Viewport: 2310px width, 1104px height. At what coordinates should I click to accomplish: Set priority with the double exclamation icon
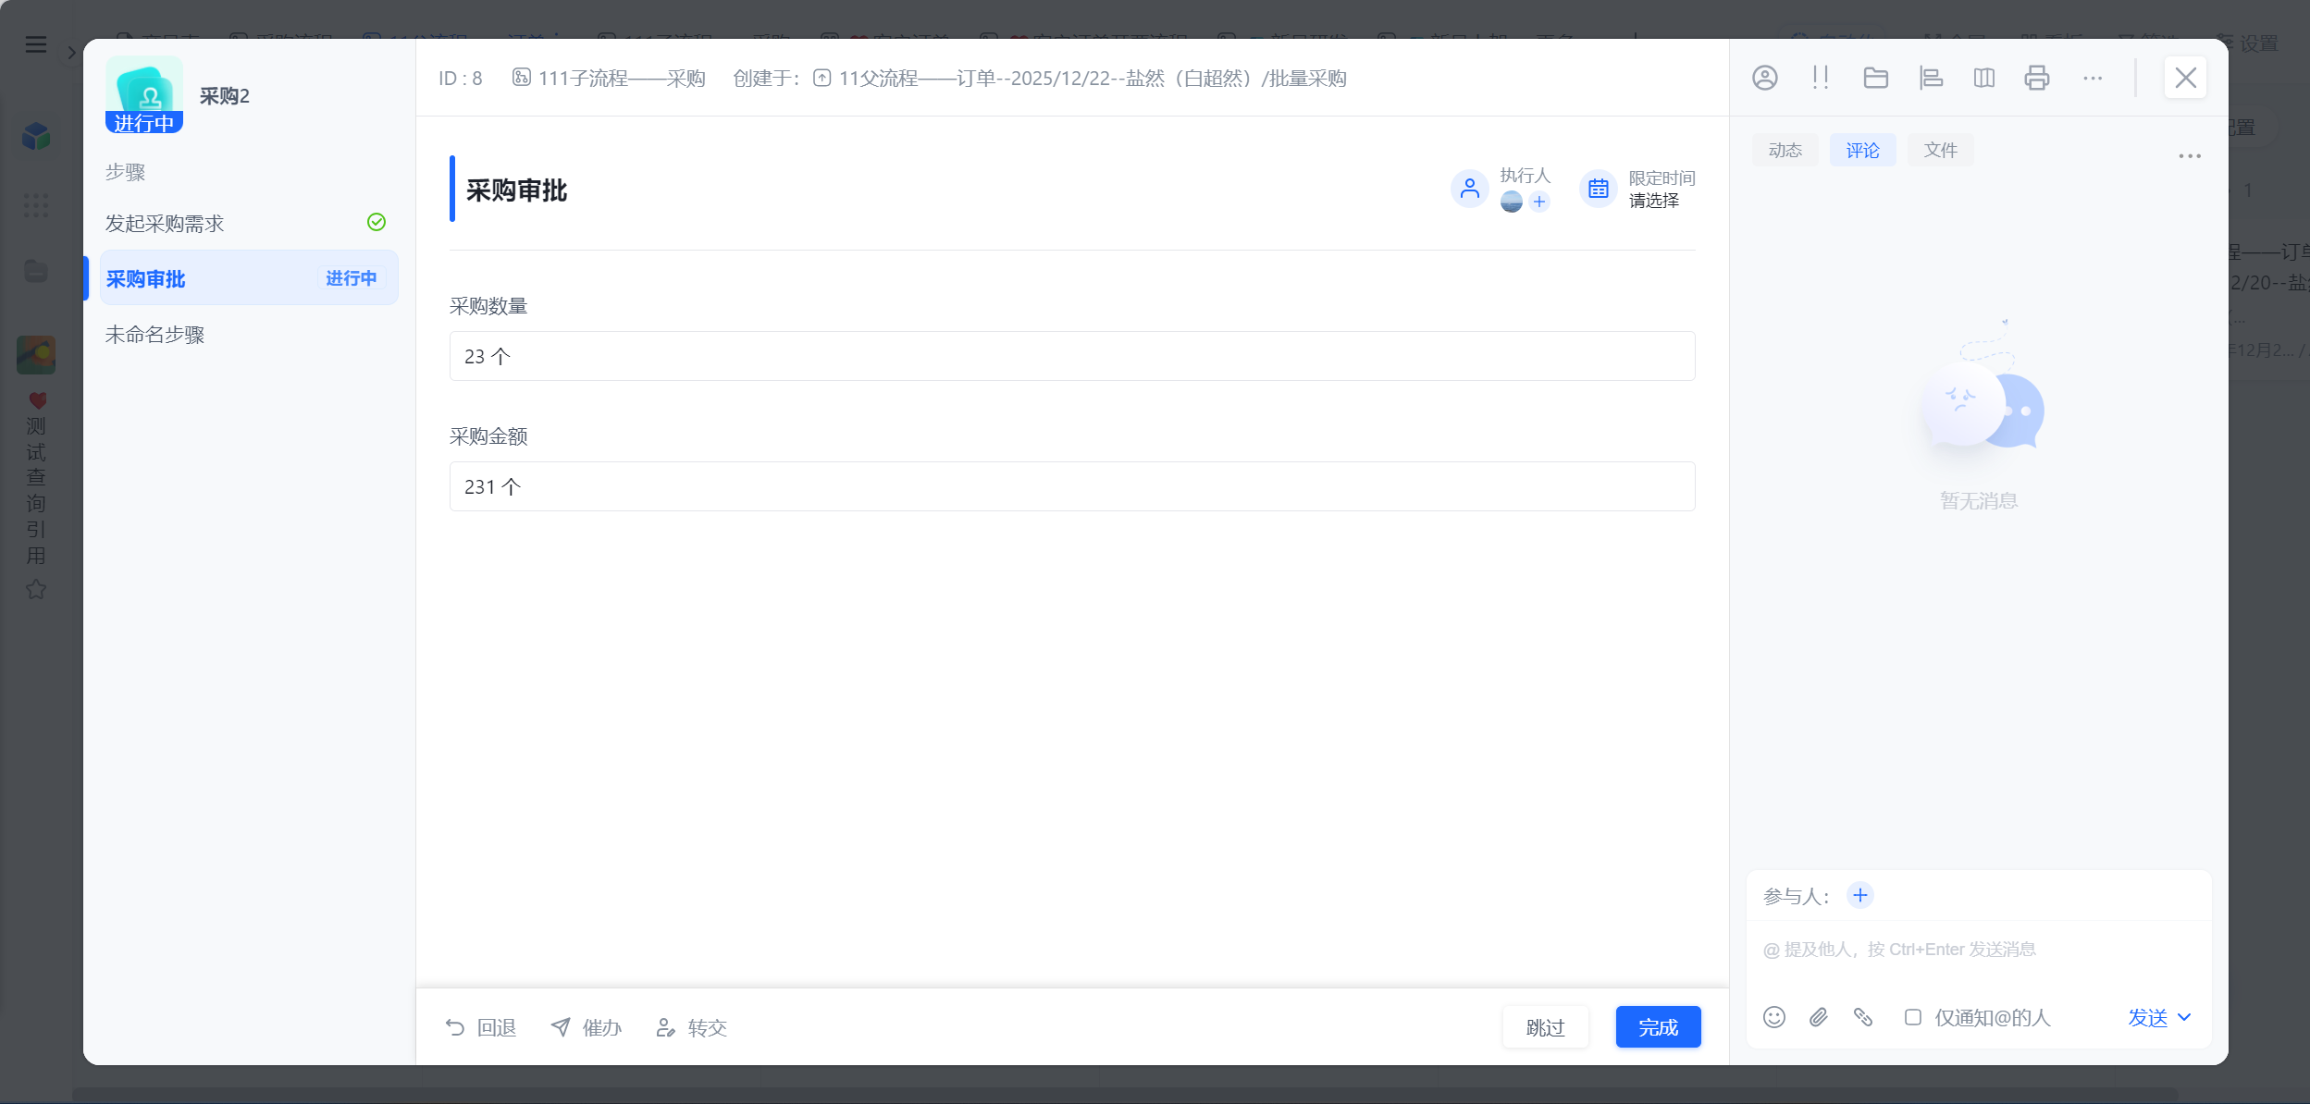click(1820, 78)
